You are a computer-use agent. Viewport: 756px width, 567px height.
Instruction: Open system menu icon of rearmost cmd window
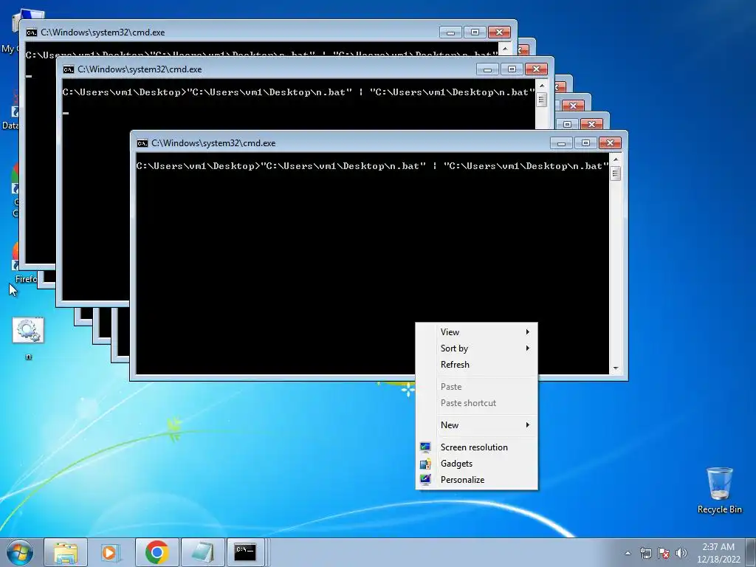pyautogui.click(x=31, y=32)
